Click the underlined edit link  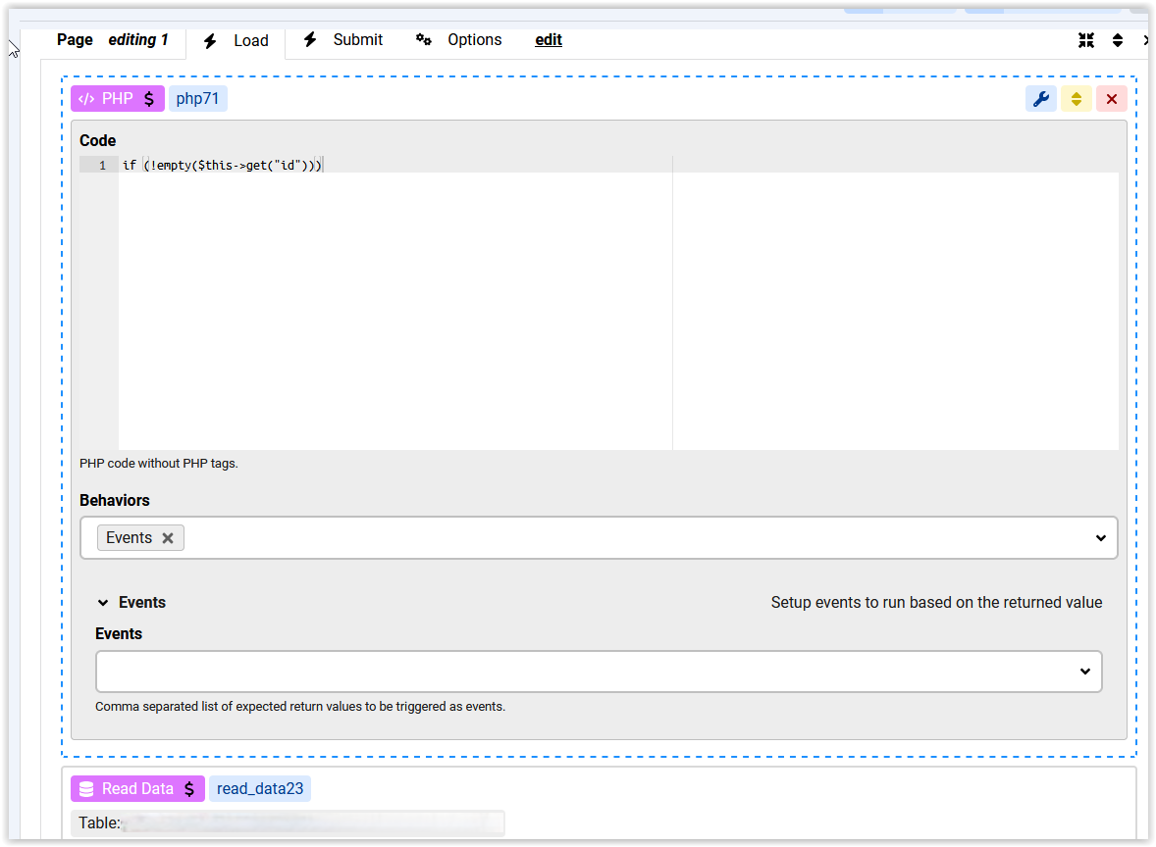549,40
